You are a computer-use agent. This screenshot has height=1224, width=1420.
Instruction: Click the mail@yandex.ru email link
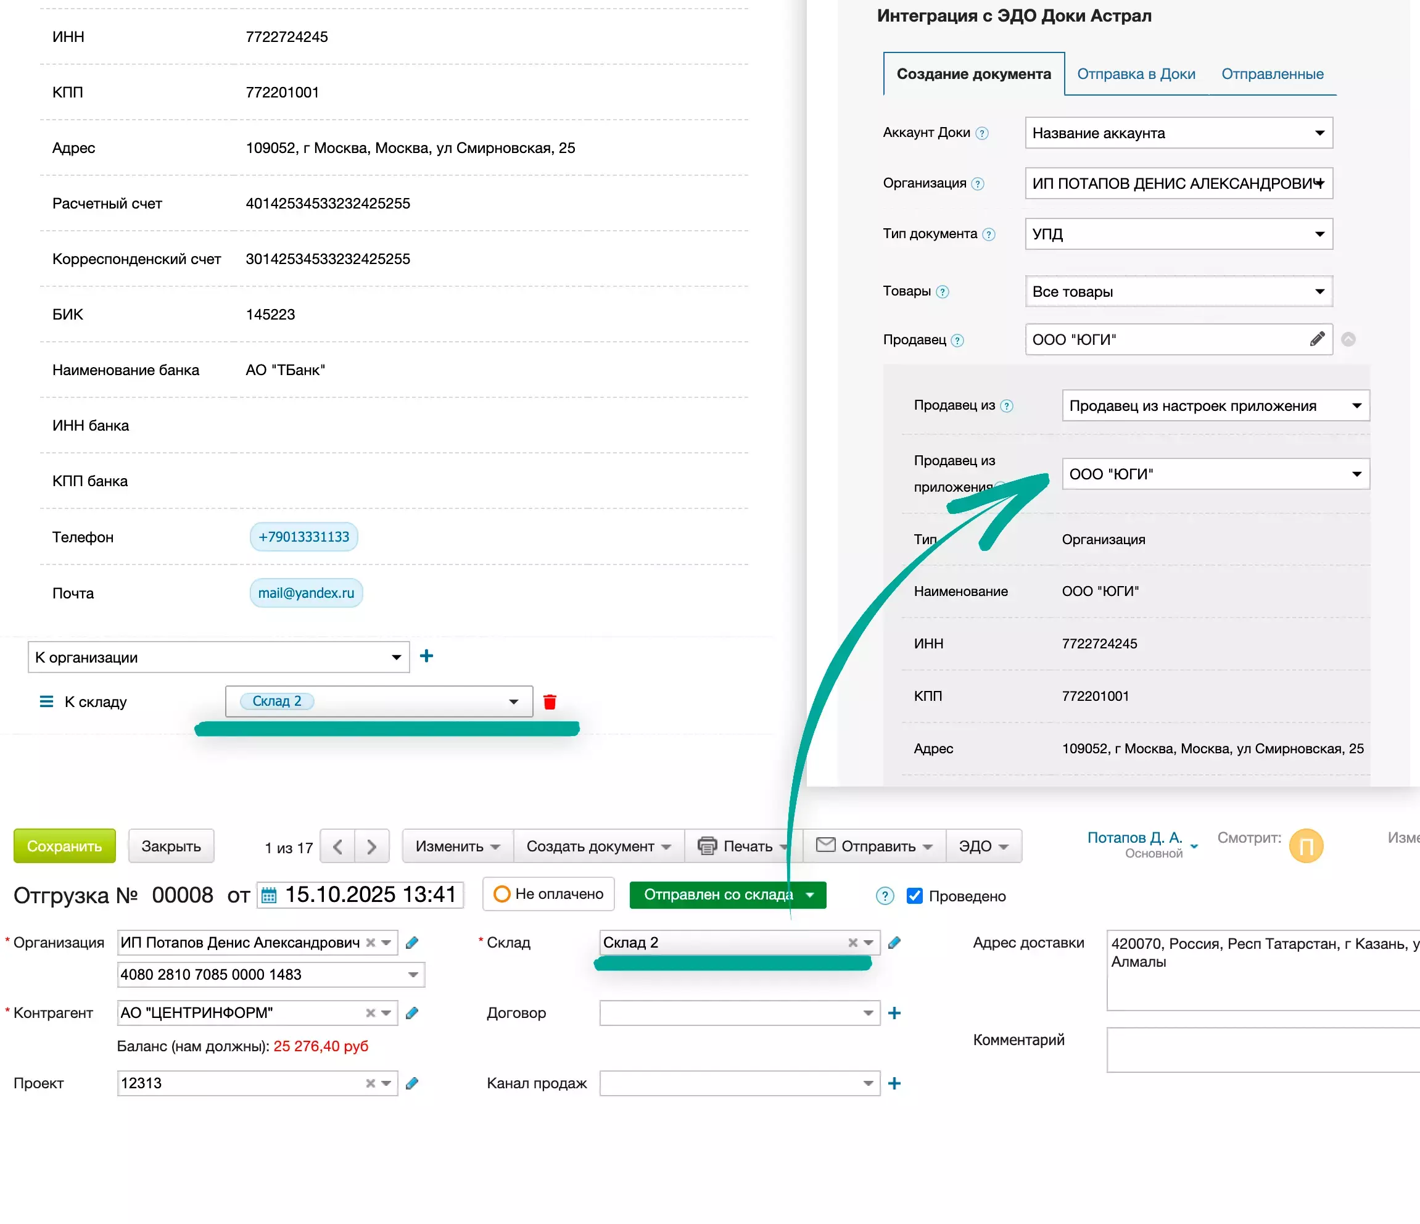306,593
